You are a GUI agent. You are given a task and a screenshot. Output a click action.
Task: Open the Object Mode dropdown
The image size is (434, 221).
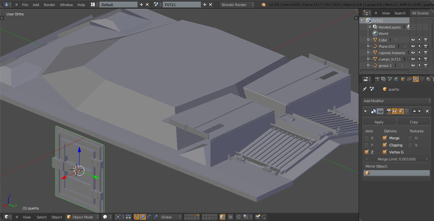click(x=83, y=217)
